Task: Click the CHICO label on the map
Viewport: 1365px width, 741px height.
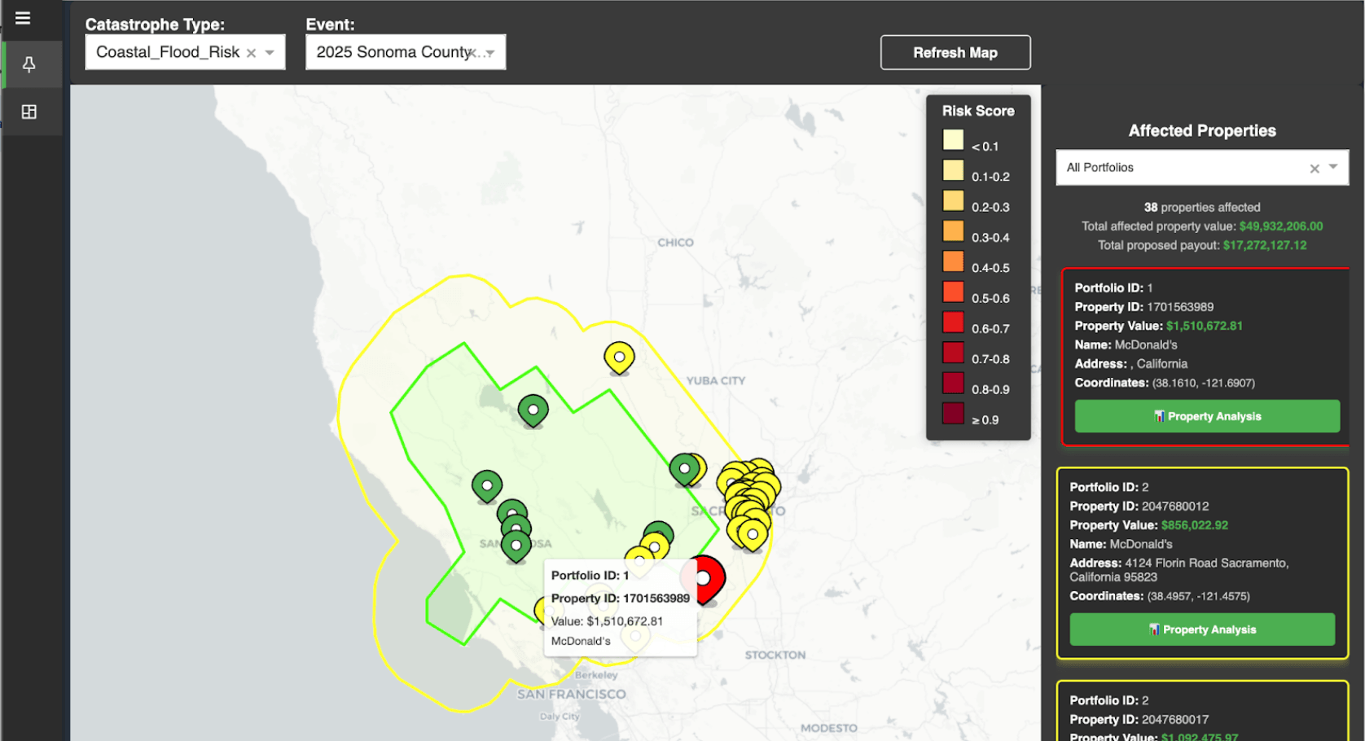Action: (x=676, y=243)
